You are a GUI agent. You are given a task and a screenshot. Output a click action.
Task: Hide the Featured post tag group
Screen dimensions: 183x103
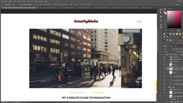click(164, 60)
